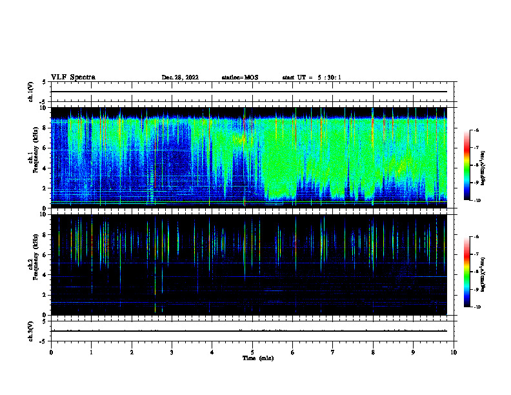Click the date "Dec. 28, 2022" in header
The height and width of the screenshot is (395, 511).
[x=180, y=77]
